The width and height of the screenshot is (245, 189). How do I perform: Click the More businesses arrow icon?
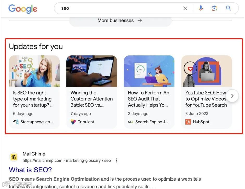coord(140,21)
